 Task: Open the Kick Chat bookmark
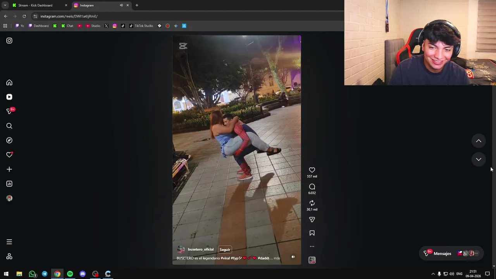pyautogui.click(x=67, y=26)
